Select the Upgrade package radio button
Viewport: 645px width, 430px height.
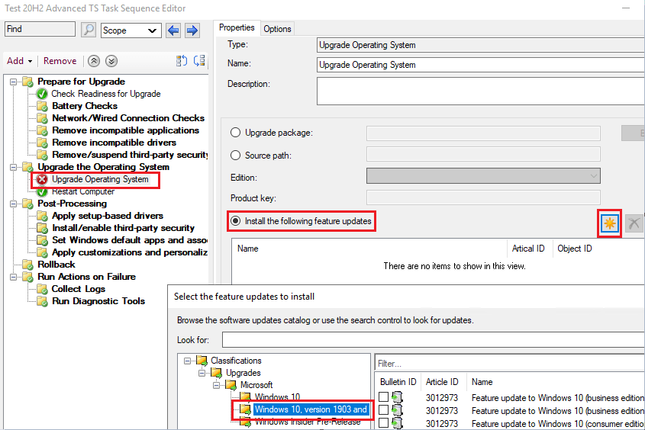tap(236, 133)
